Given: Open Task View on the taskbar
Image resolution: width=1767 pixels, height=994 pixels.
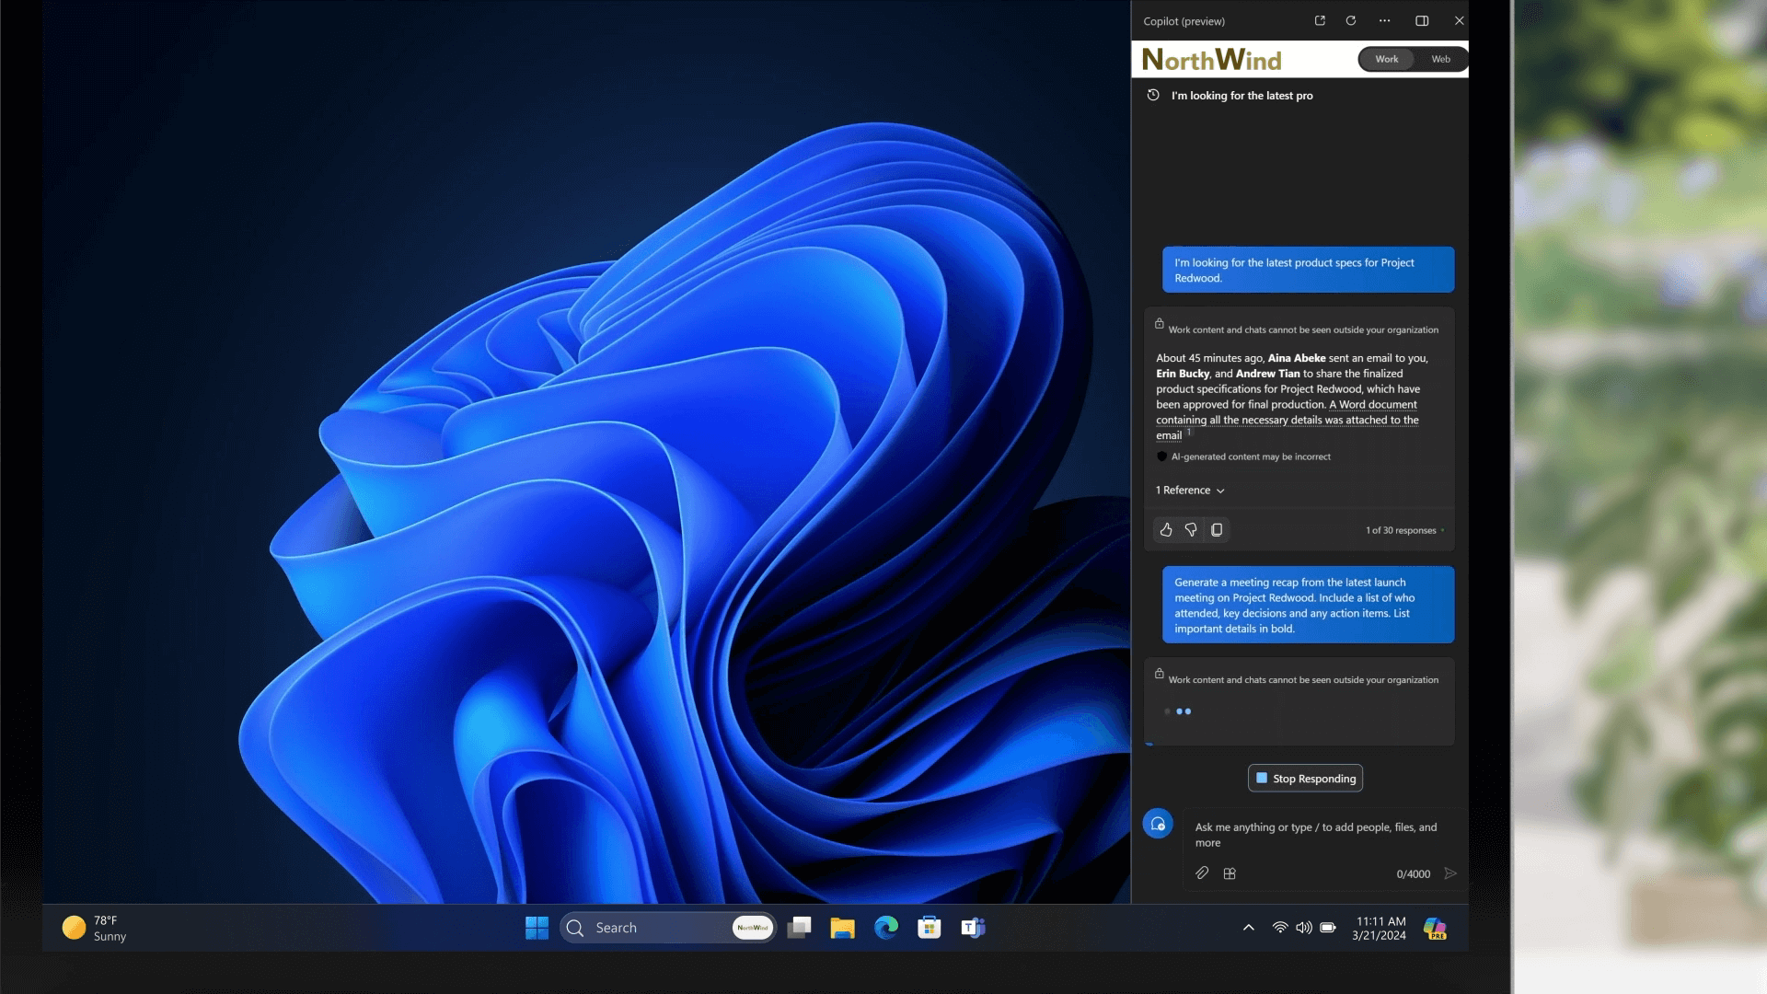Looking at the screenshot, I should [x=799, y=928].
